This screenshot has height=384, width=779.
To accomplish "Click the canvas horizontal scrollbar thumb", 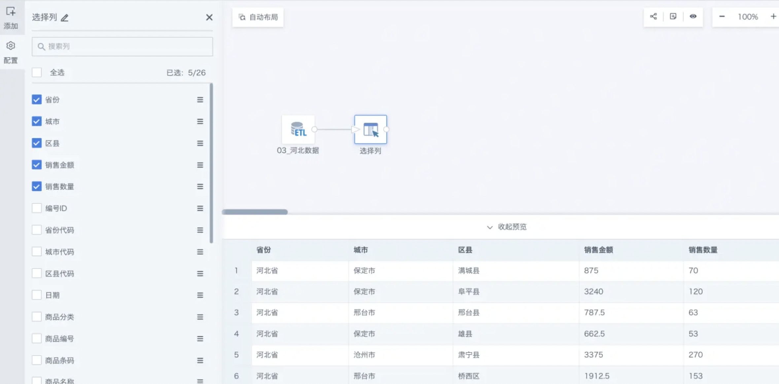I will click(x=254, y=212).
